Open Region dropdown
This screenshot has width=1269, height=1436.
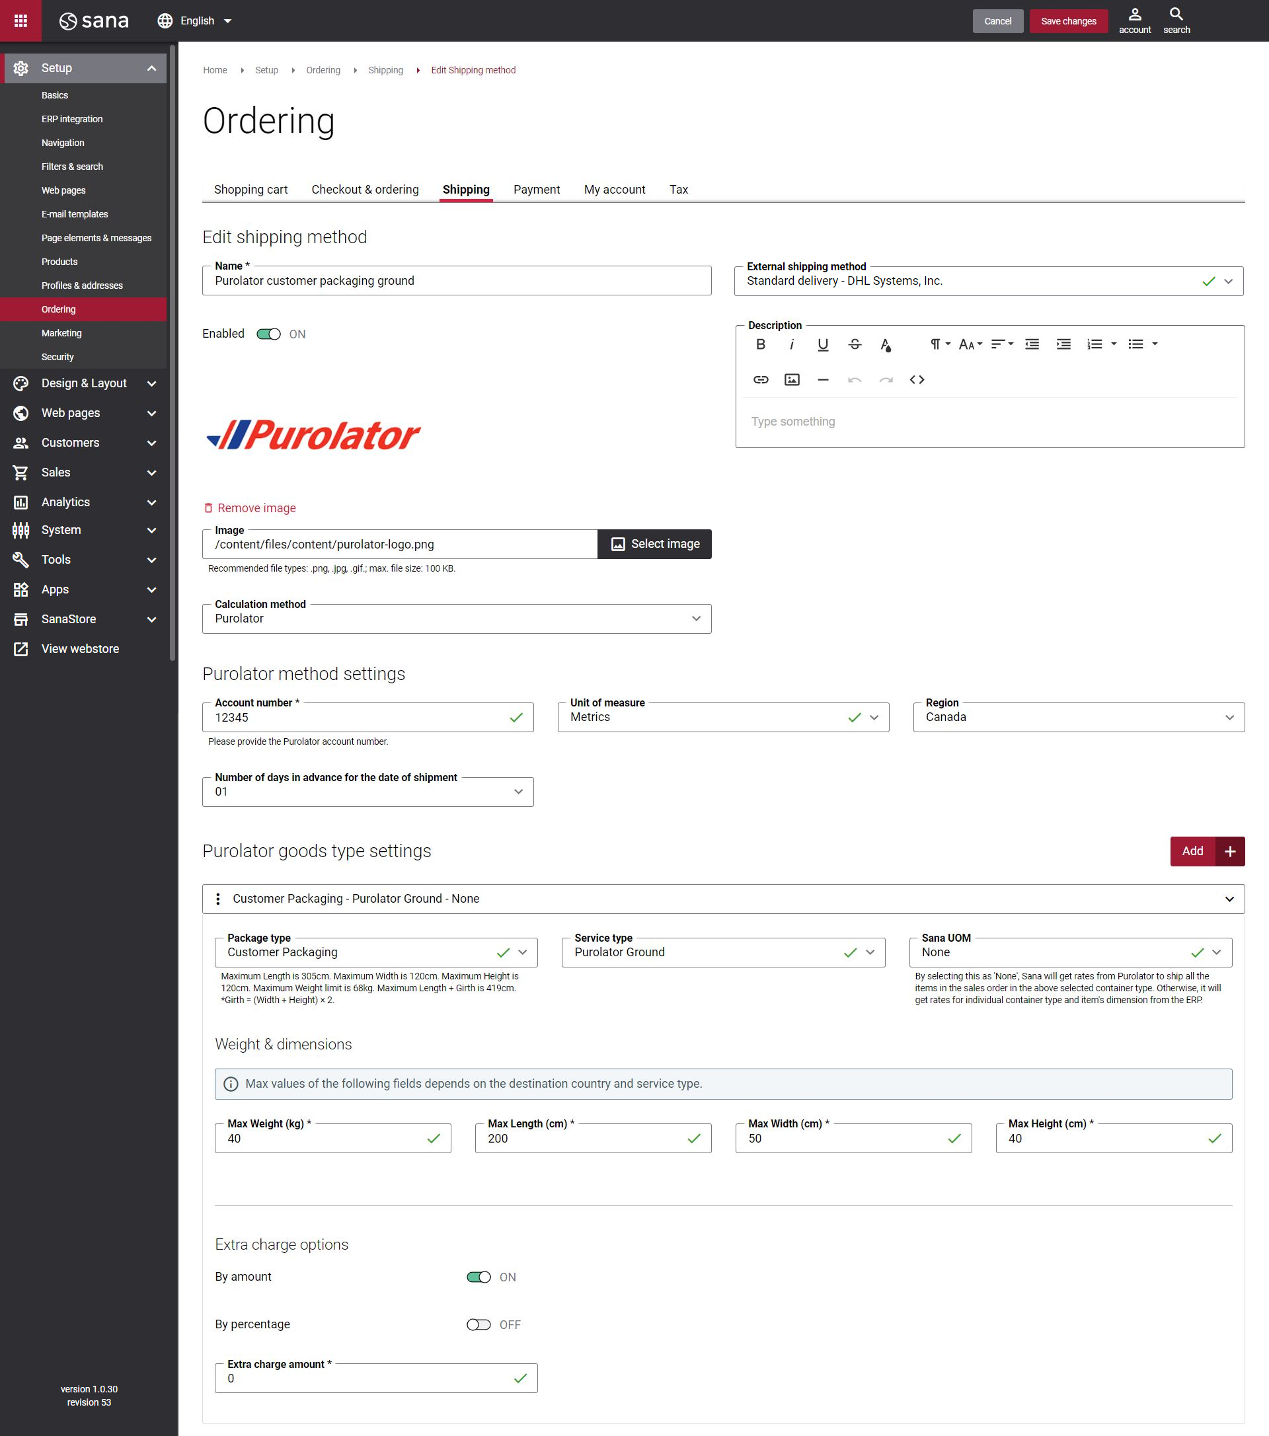click(1079, 717)
